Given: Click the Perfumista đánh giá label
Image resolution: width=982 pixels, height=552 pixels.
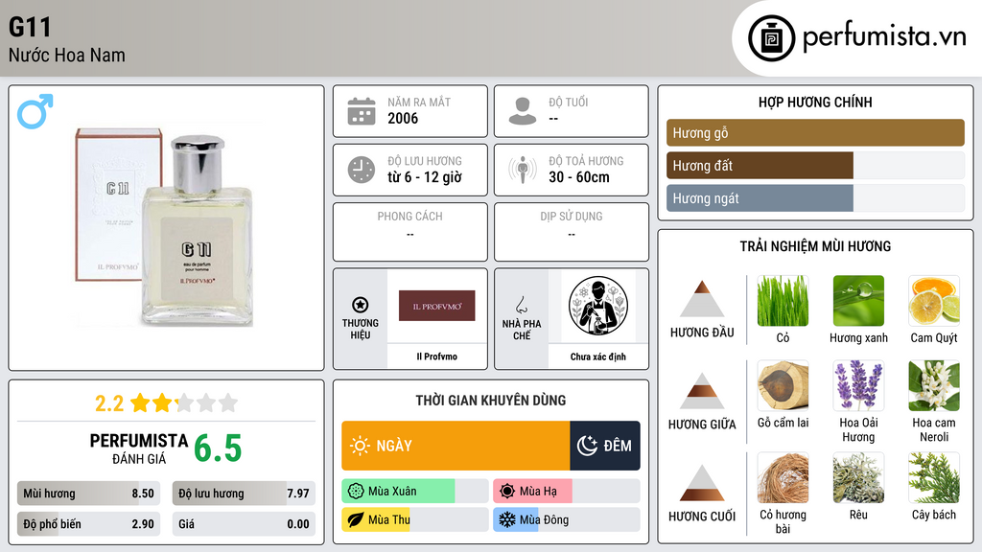Looking at the screenshot, I should point(139,448).
